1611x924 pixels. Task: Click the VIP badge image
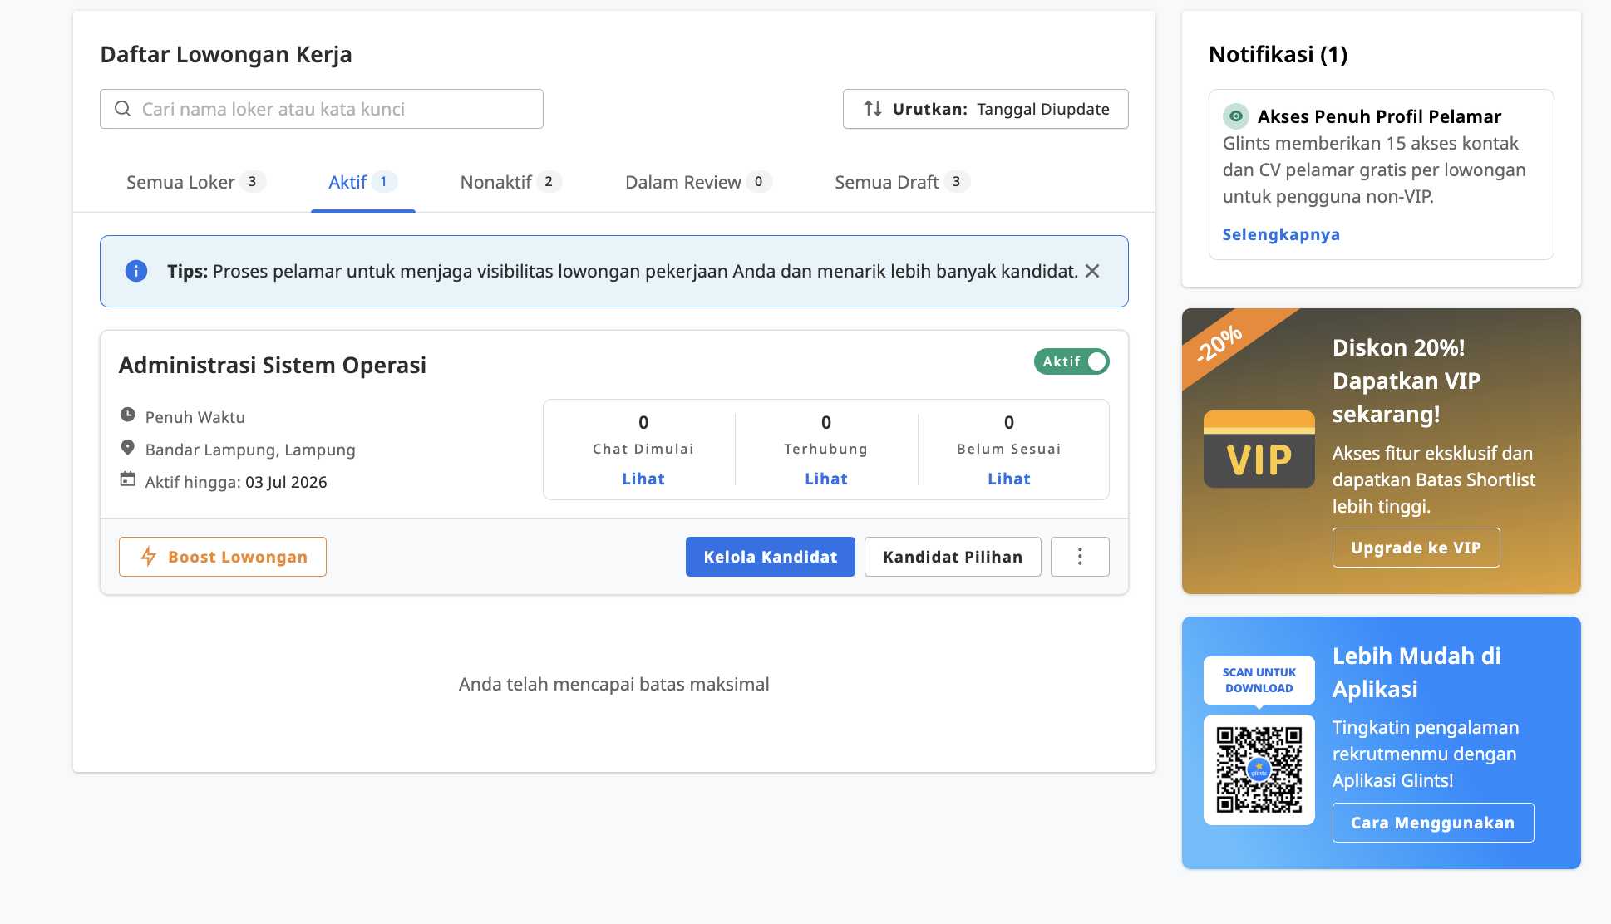pos(1259,450)
